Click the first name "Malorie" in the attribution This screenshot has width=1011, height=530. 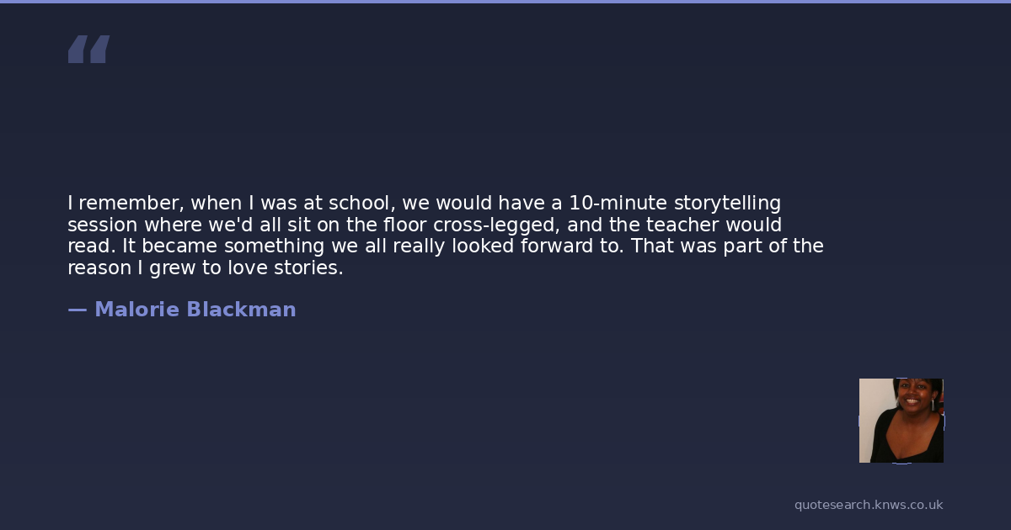136,310
